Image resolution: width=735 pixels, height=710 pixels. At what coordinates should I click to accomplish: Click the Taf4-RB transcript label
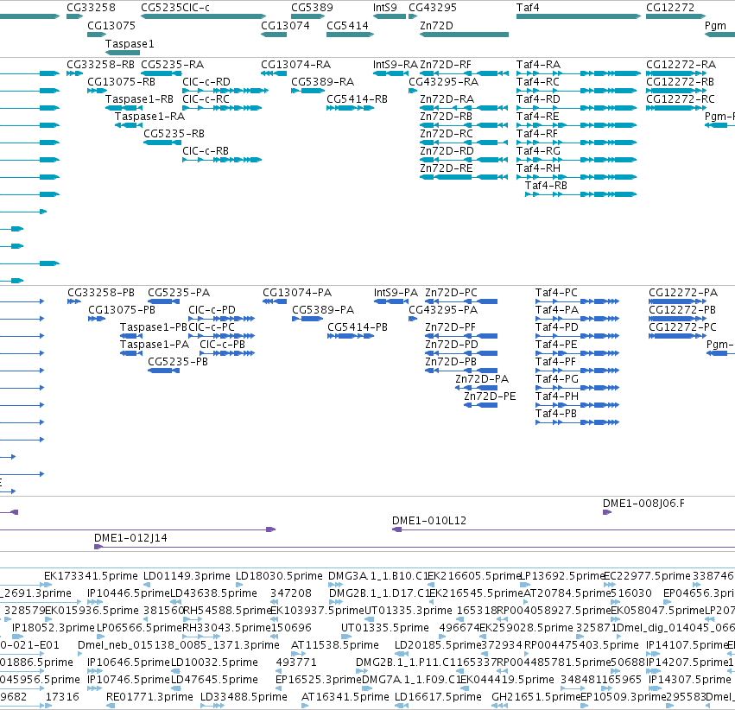point(546,186)
